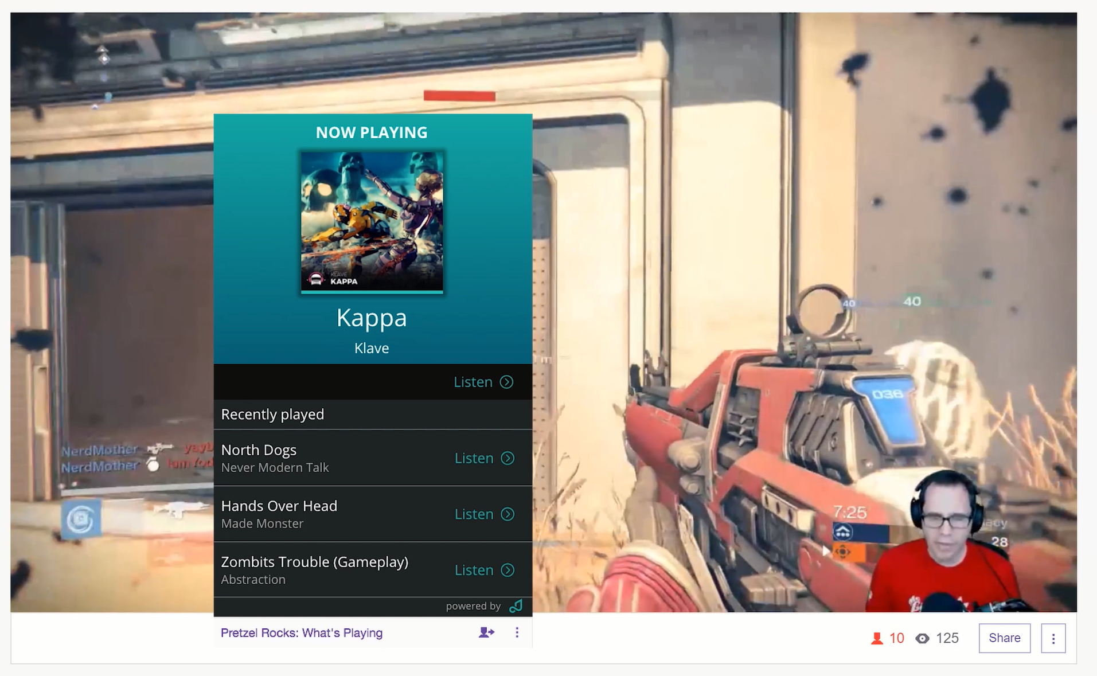
Task: Click the Hands Over Head track title
Action: pos(279,506)
